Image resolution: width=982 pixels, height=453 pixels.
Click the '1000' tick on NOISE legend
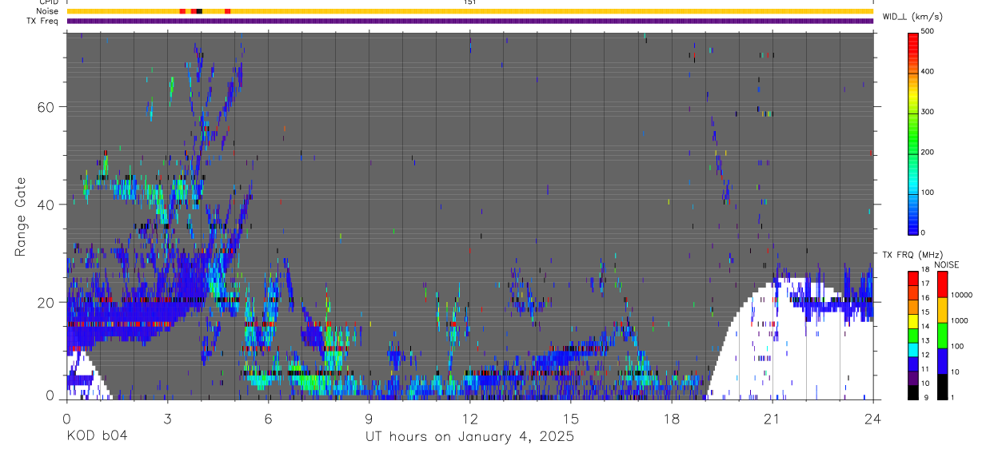tap(960, 321)
